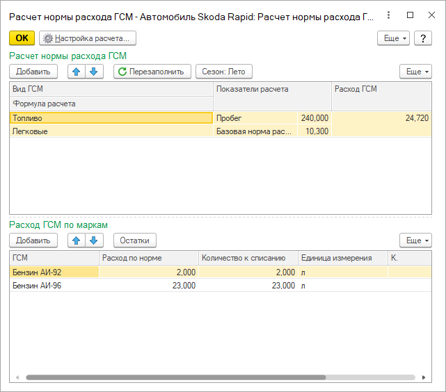Open Еще menu in Расчет нормы section

[x=415, y=72]
